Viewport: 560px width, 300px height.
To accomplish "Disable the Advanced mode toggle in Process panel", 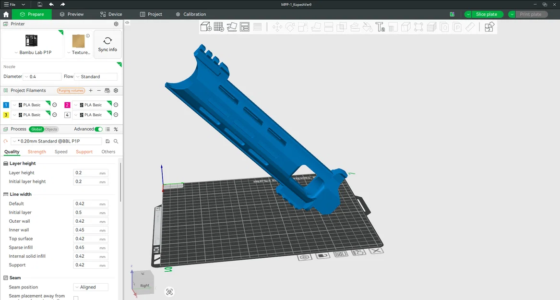I will 98,129.
